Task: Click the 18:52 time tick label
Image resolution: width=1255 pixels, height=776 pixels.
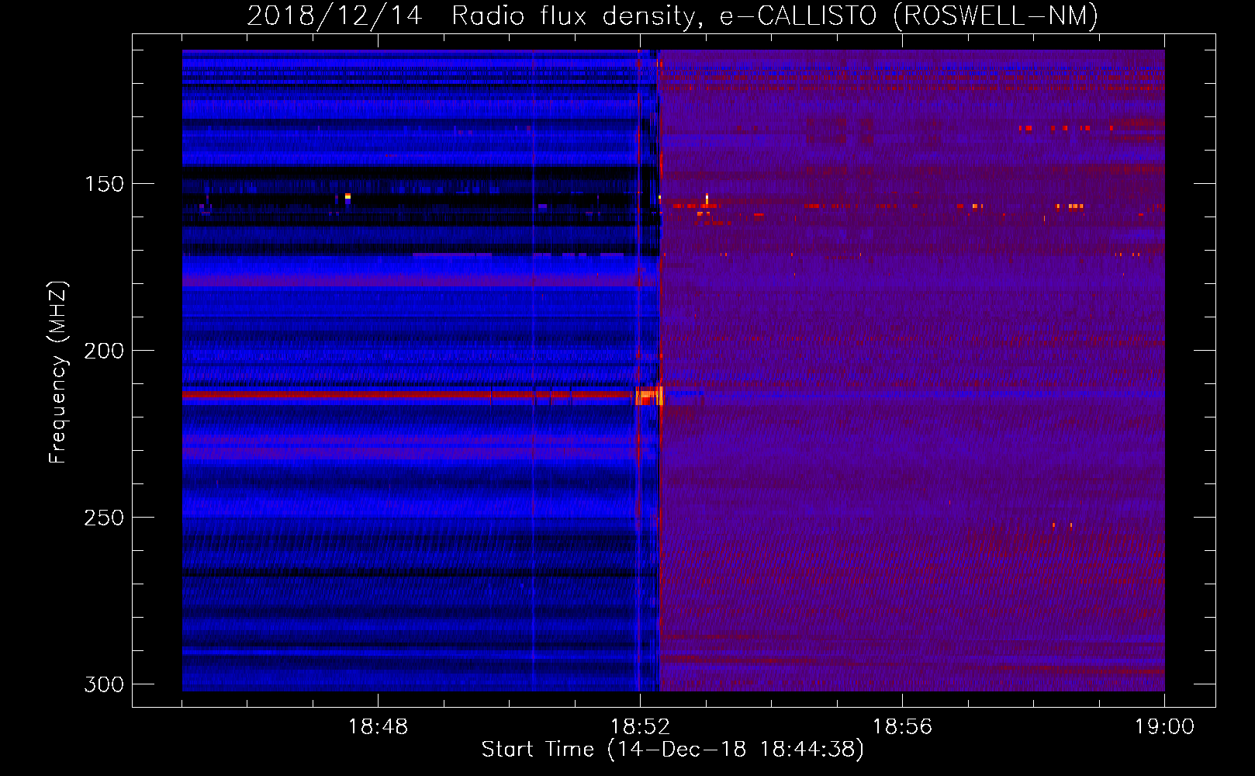Action: coord(640,727)
